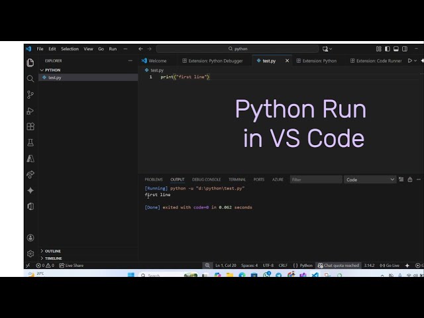
Task: Click the Windows Start button in taskbar
Action: click(131, 275)
